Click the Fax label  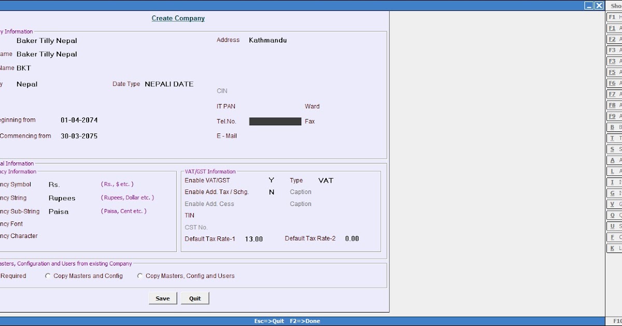tap(310, 121)
